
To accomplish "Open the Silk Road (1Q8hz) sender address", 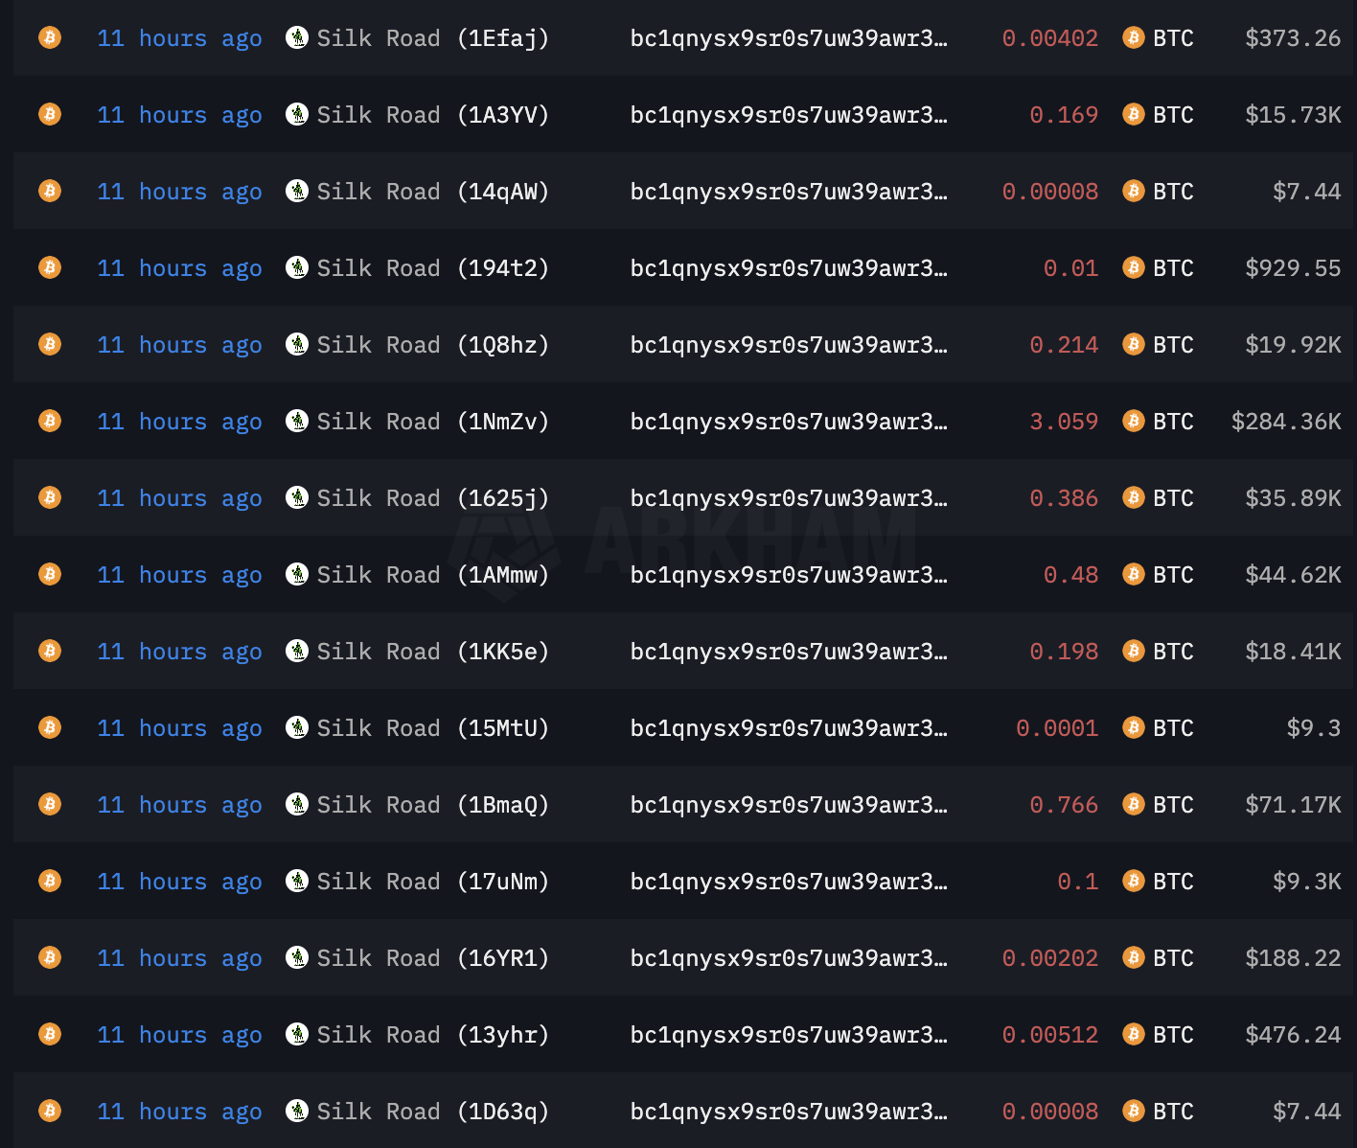I will tap(432, 345).
